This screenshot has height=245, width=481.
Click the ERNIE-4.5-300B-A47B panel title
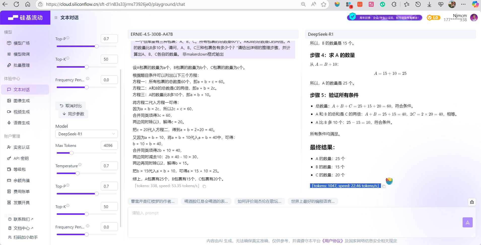point(152,34)
